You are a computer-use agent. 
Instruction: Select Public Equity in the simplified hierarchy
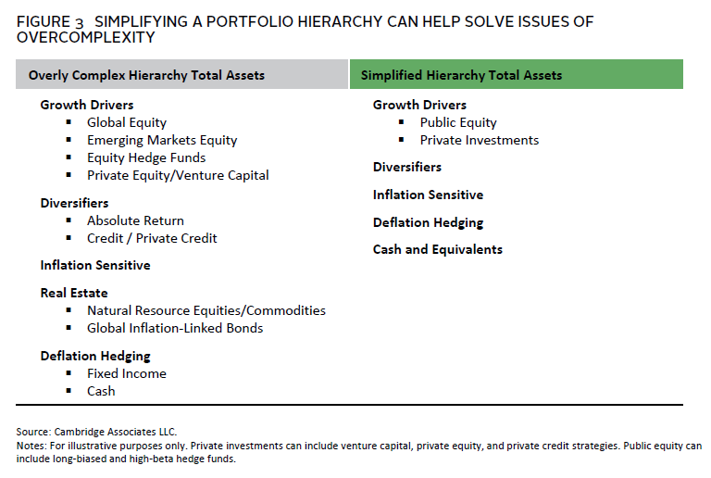coord(458,122)
